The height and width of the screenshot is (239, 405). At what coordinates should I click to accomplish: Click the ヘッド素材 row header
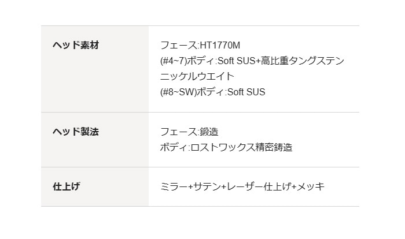pyautogui.click(x=76, y=45)
